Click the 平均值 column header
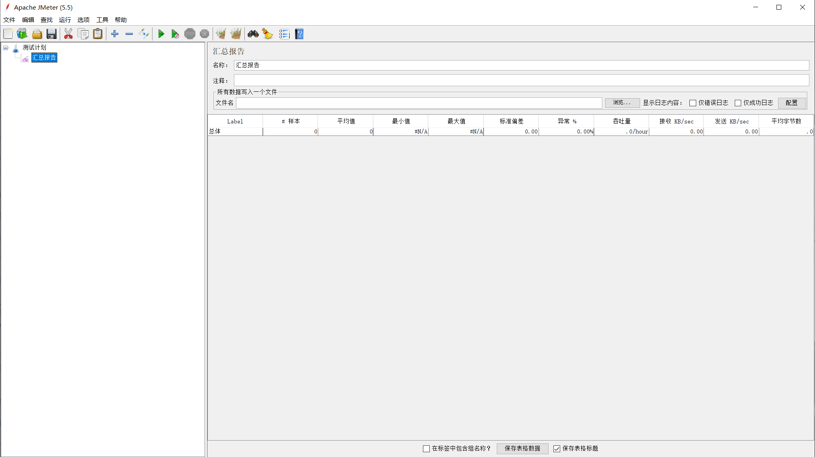Image resolution: width=815 pixels, height=457 pixels. pyautogui.click(x=346, y=121)
